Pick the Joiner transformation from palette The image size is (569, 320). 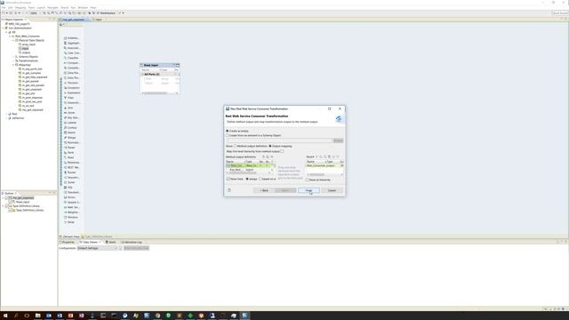(69, 113)
